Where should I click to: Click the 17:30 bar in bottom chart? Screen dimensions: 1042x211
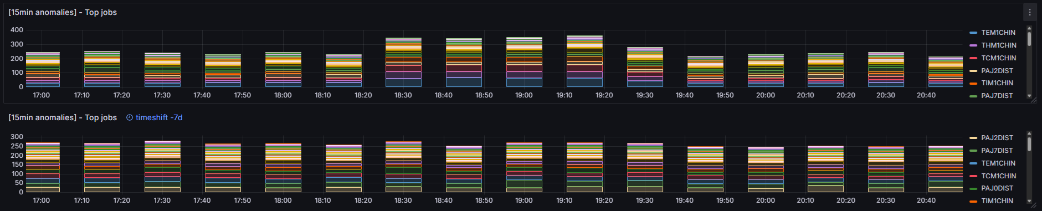pos(162,167)
